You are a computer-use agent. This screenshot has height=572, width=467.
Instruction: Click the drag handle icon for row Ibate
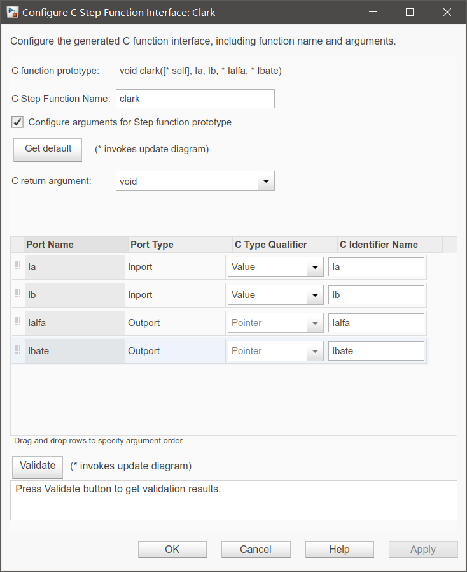pos(17,350)
